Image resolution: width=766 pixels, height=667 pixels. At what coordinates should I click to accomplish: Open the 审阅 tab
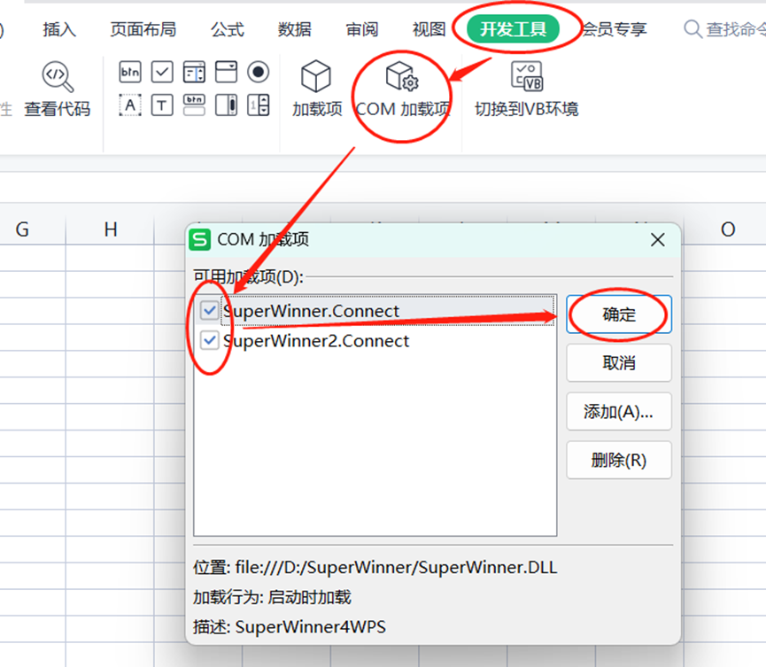[362, 29]
